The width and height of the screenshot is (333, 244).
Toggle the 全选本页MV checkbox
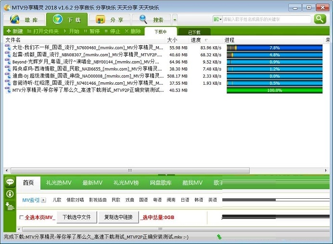[22, 218]
